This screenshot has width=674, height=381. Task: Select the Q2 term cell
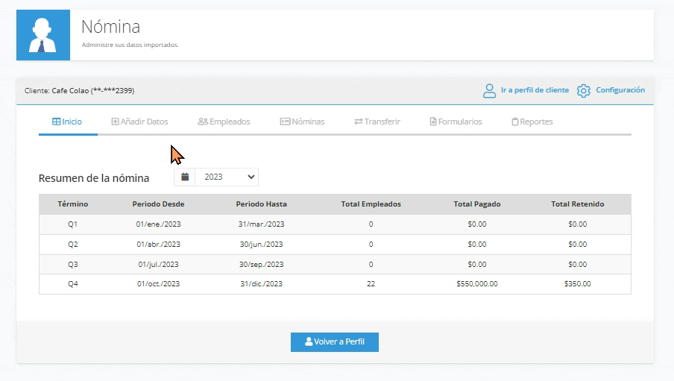click(x=72, y=245)
